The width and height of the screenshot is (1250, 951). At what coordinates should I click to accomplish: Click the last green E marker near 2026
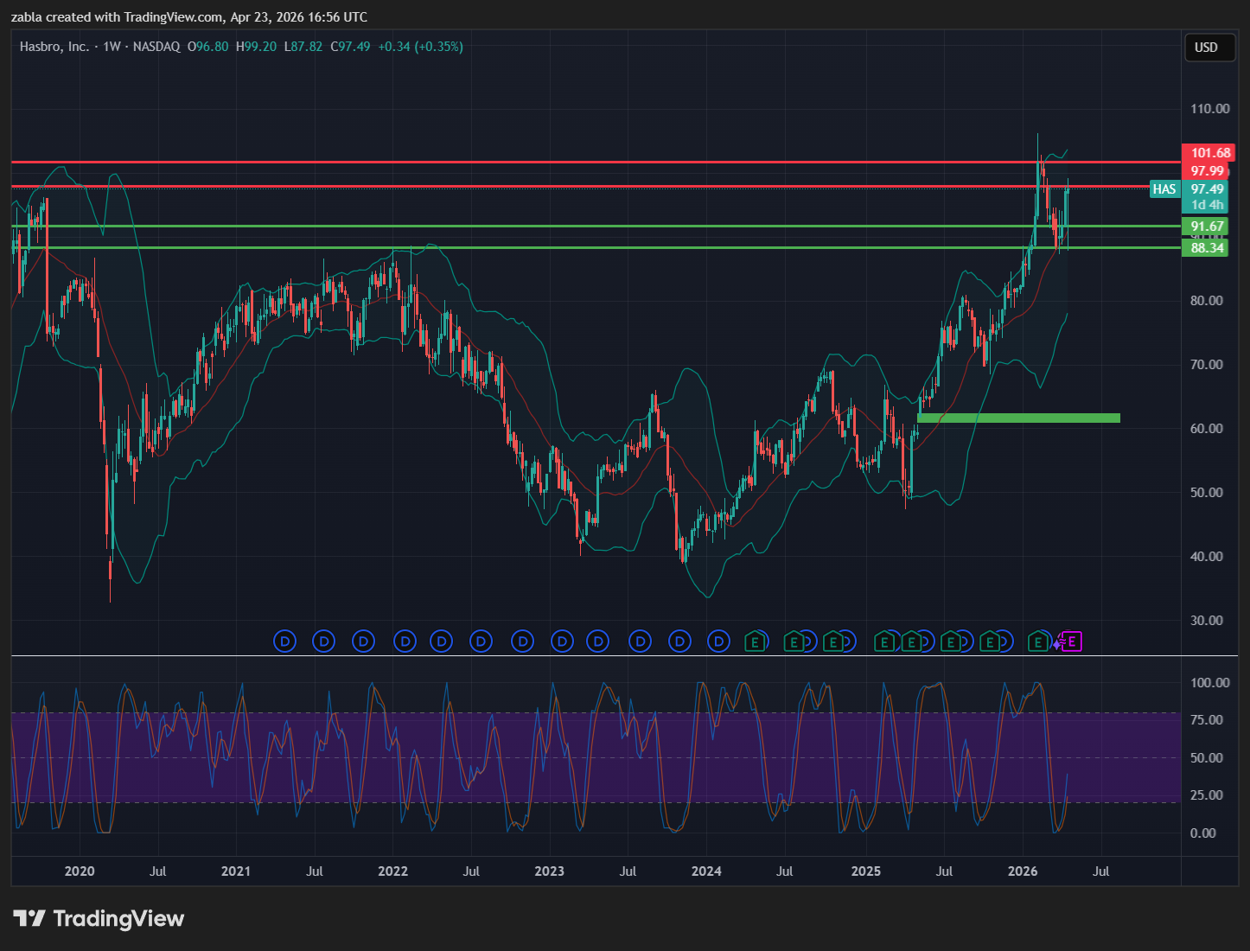click(x=1037, y=641)
